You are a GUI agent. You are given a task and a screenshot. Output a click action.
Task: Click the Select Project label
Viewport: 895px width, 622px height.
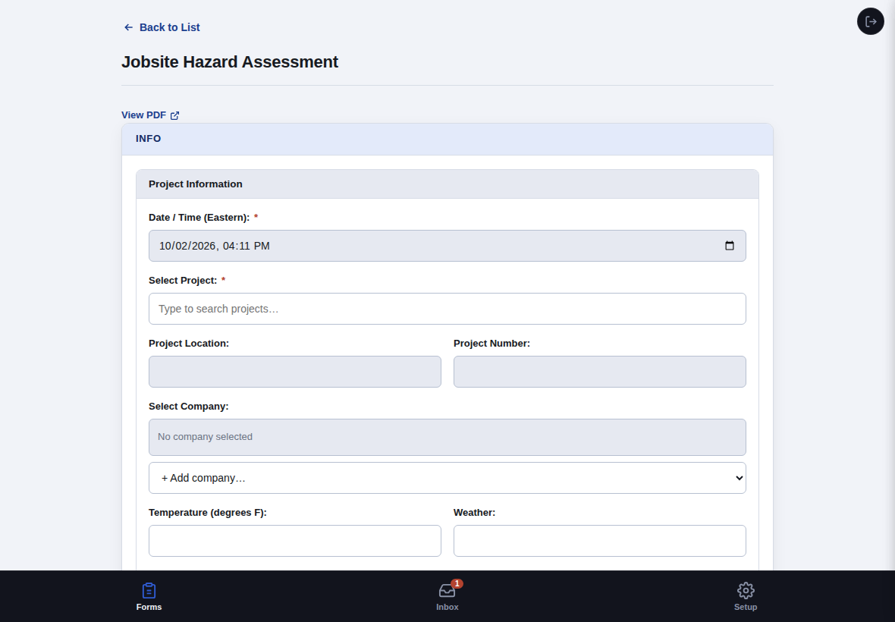183,280
